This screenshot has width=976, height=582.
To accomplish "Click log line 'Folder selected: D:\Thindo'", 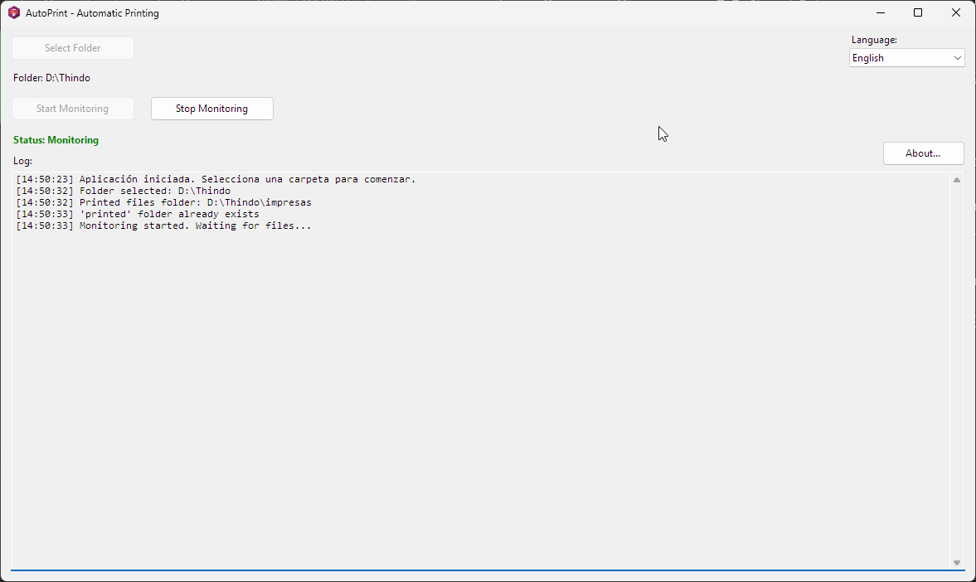I will pyautogui.click(x=124, y=191).
